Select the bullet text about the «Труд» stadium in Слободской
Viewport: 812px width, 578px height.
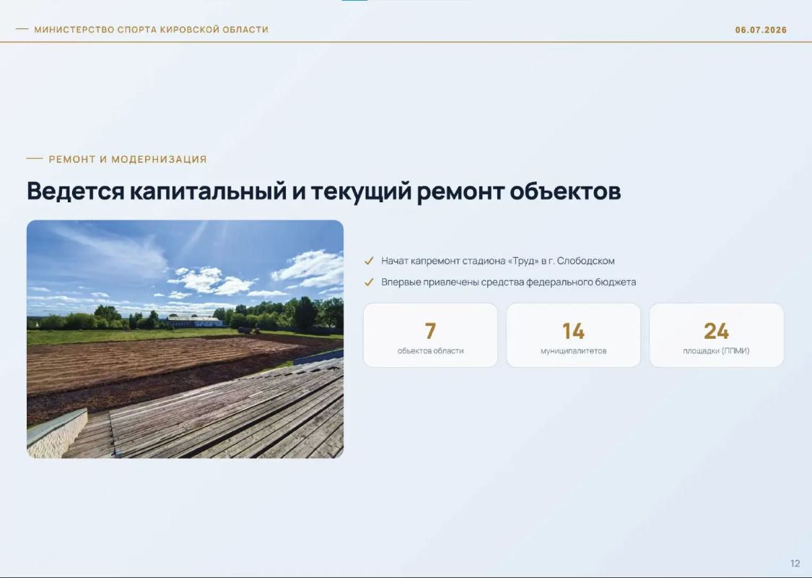point(497,261)
